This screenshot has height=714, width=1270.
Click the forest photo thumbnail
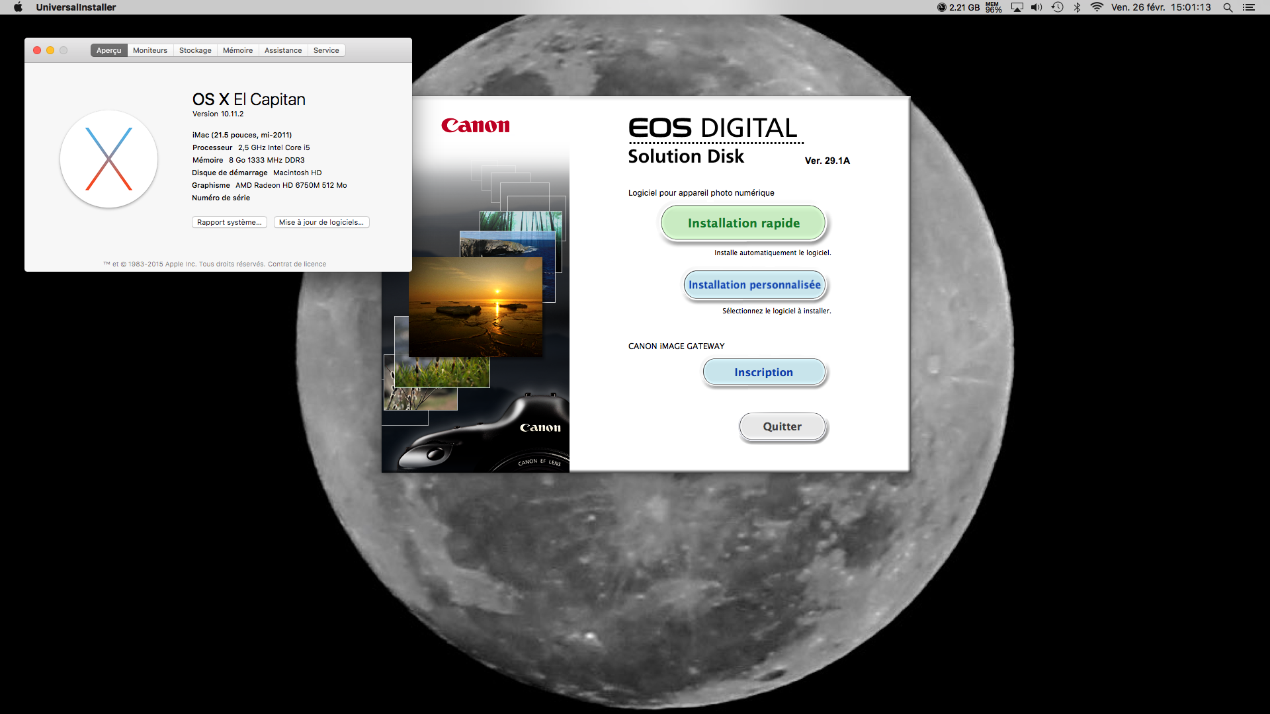521,221
